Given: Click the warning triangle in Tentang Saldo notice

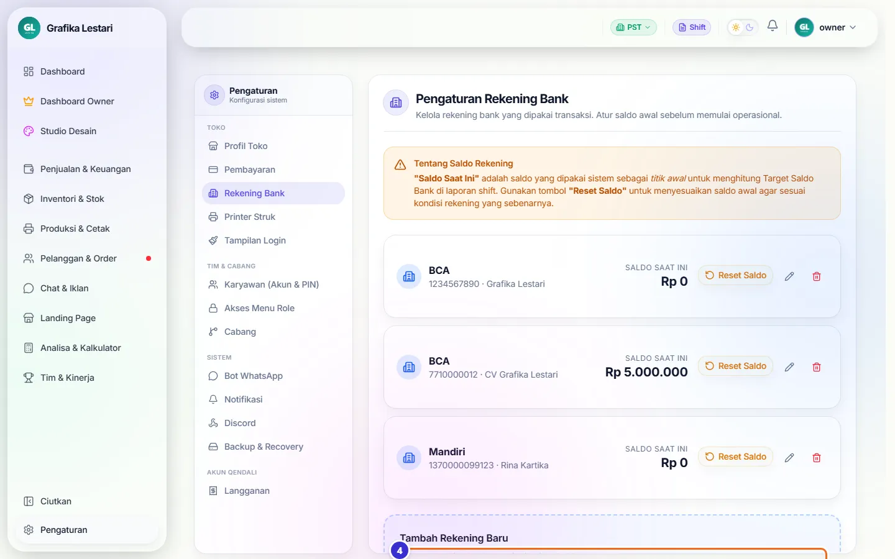Looking at the screenshot, I should coord(400,165).
